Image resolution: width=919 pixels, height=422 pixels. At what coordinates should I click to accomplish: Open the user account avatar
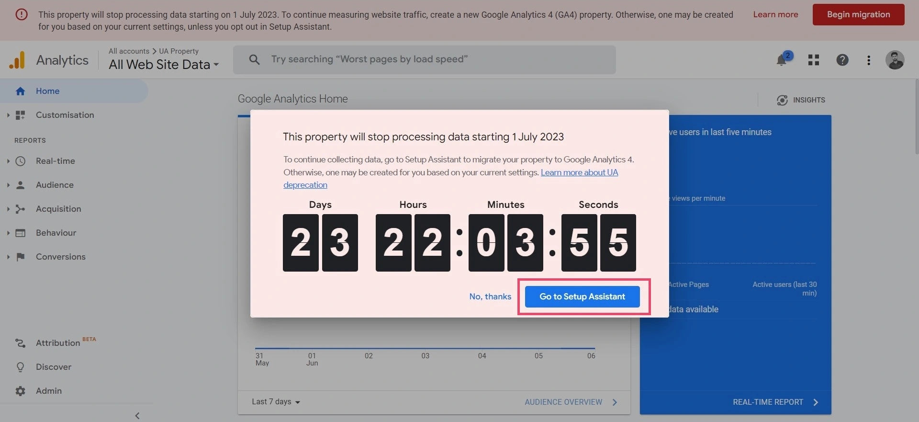point(895,60)
